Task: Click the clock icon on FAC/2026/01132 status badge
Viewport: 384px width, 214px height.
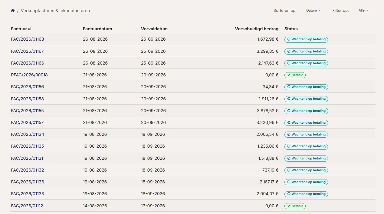Action: click(x=289, y=170)
